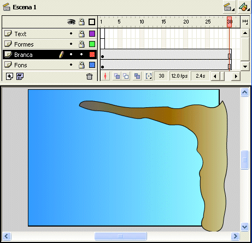Toggle the eye icon for all layers
Screen dimensions: 252x243
[71, 22]
